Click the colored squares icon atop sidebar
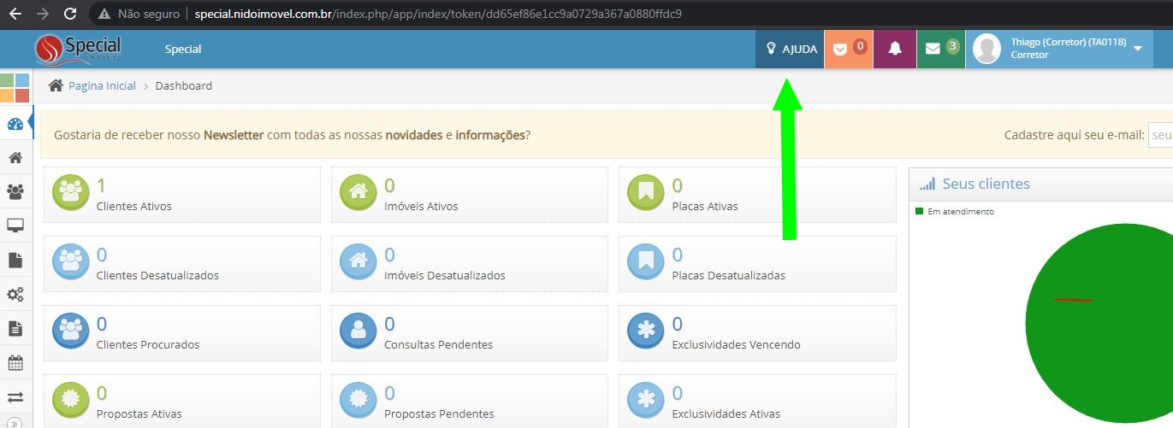The image size is (1173, 428). point(15,87)
